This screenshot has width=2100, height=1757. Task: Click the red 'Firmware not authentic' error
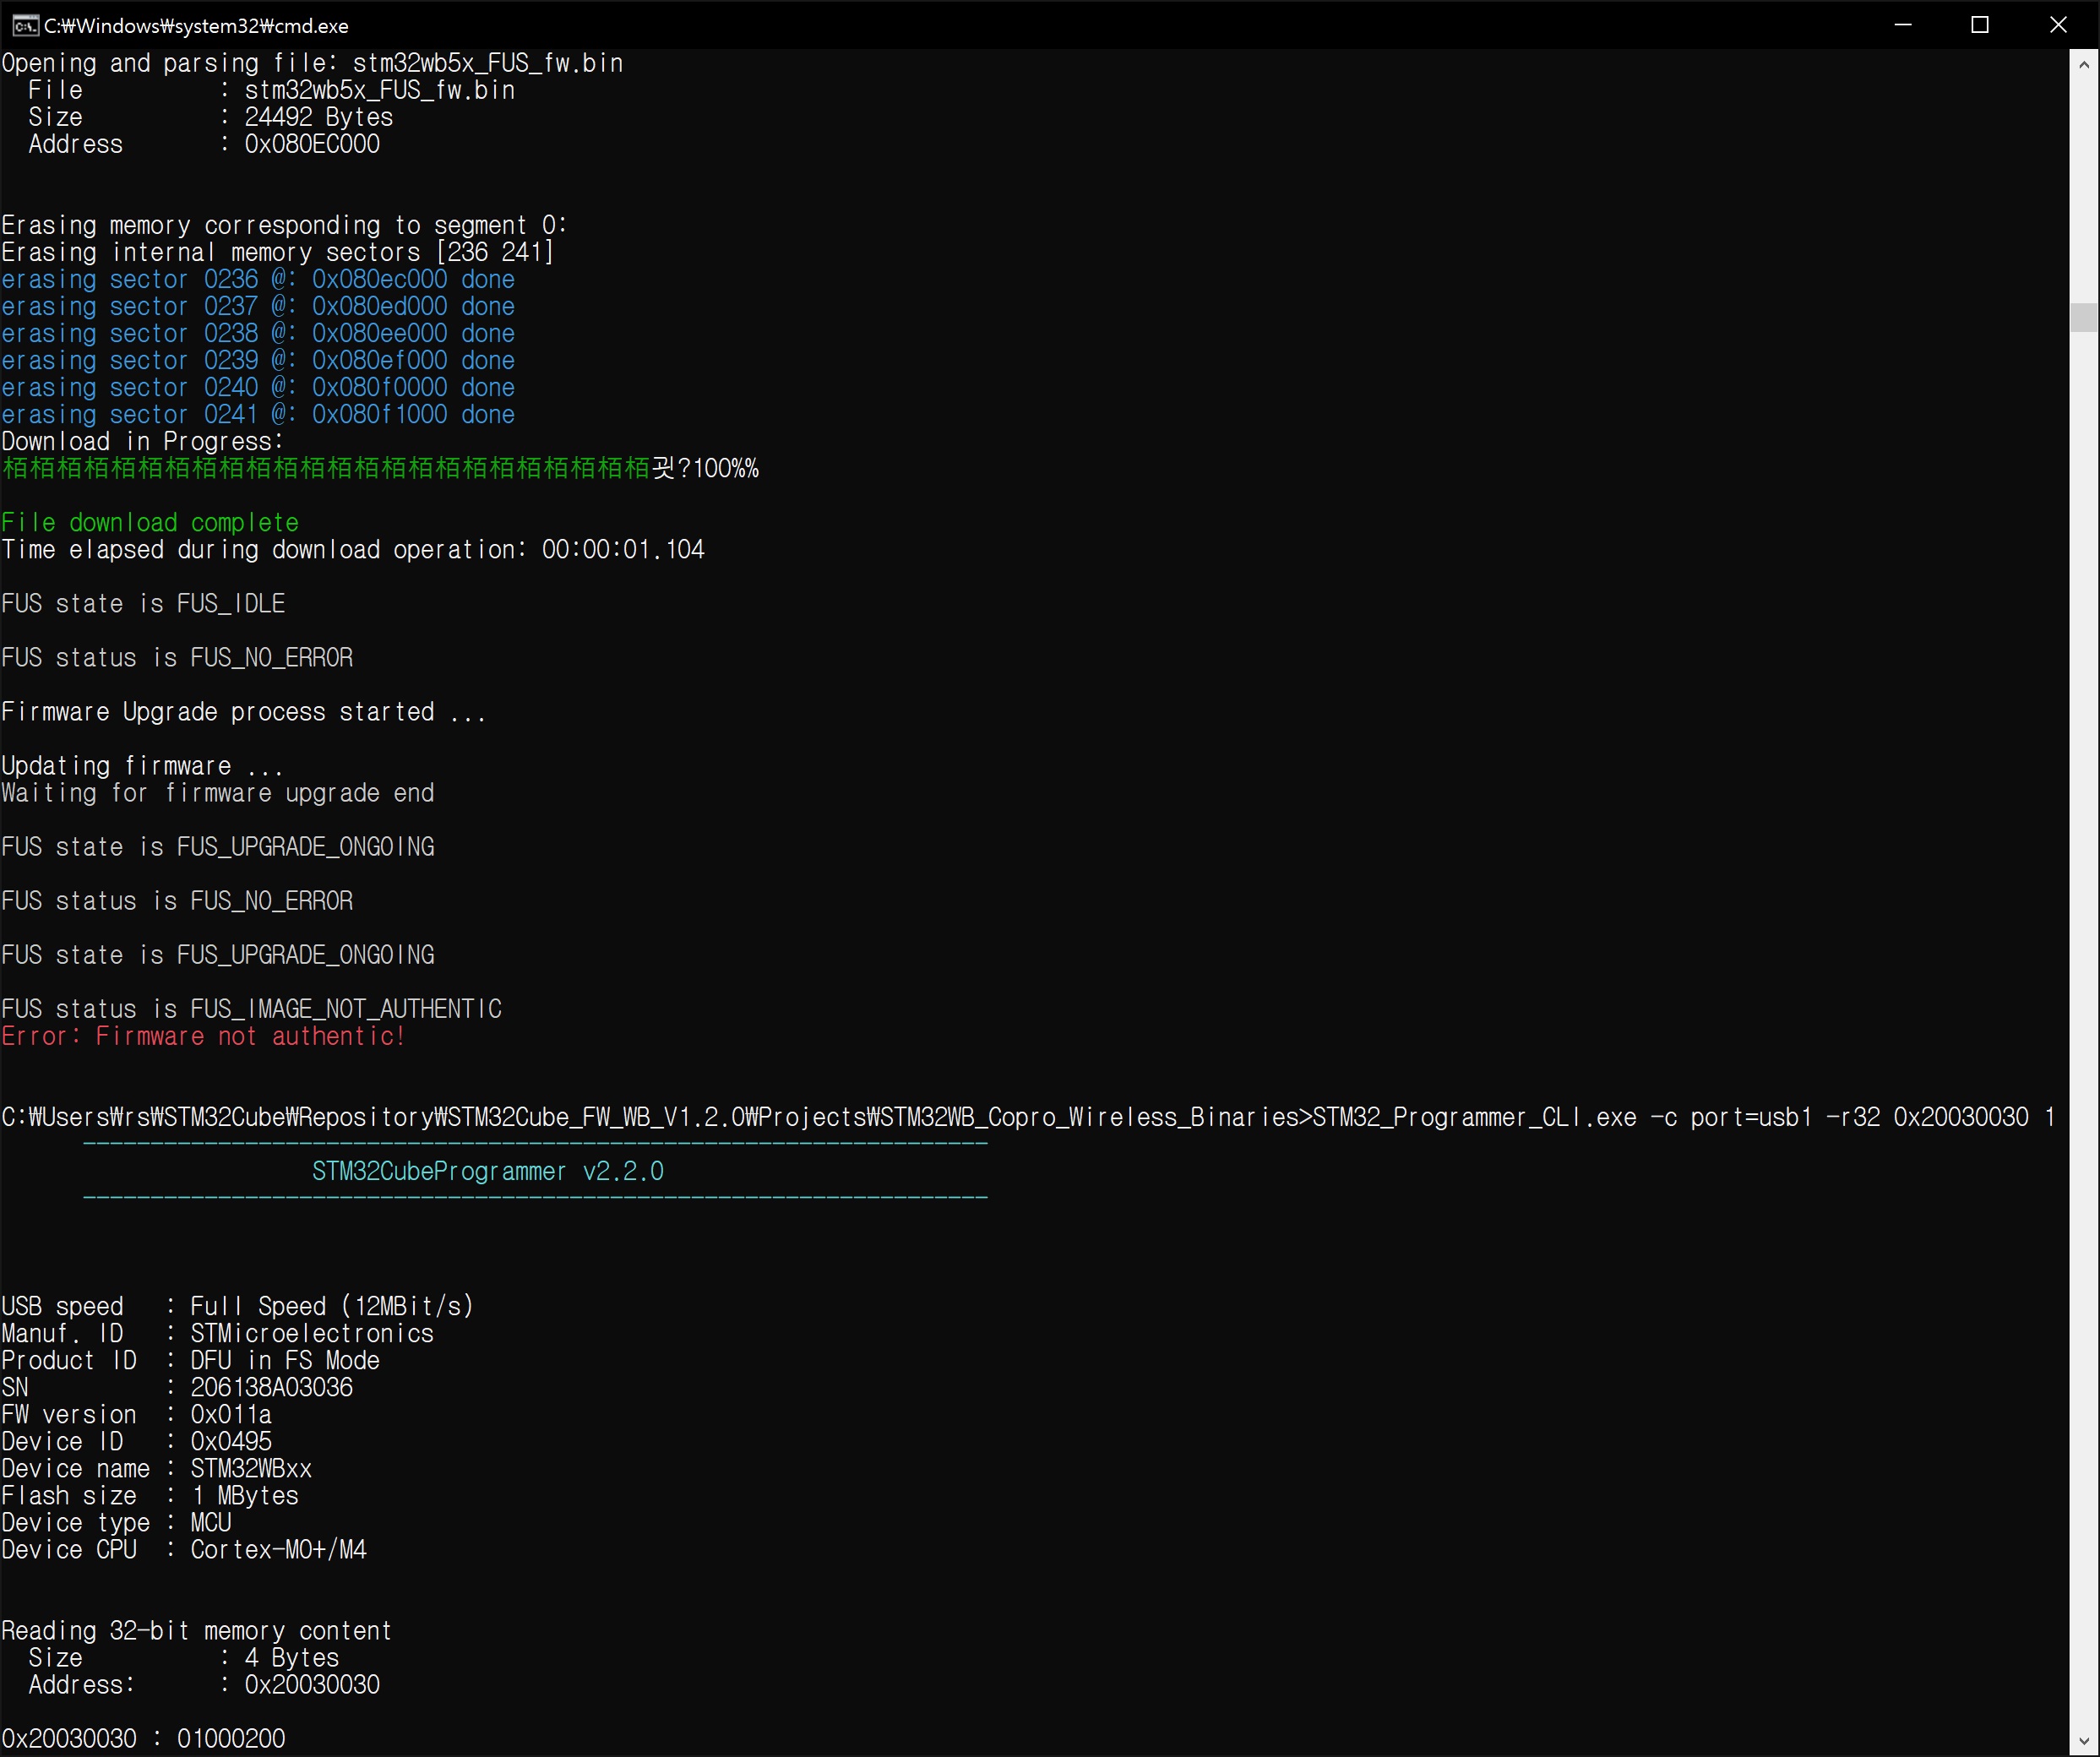pyautogui.click(x=203, y=1036)
